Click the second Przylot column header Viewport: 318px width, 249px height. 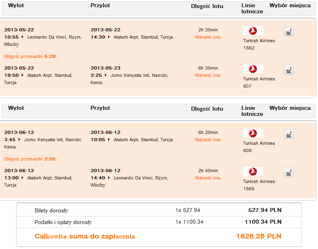[100, 108]
